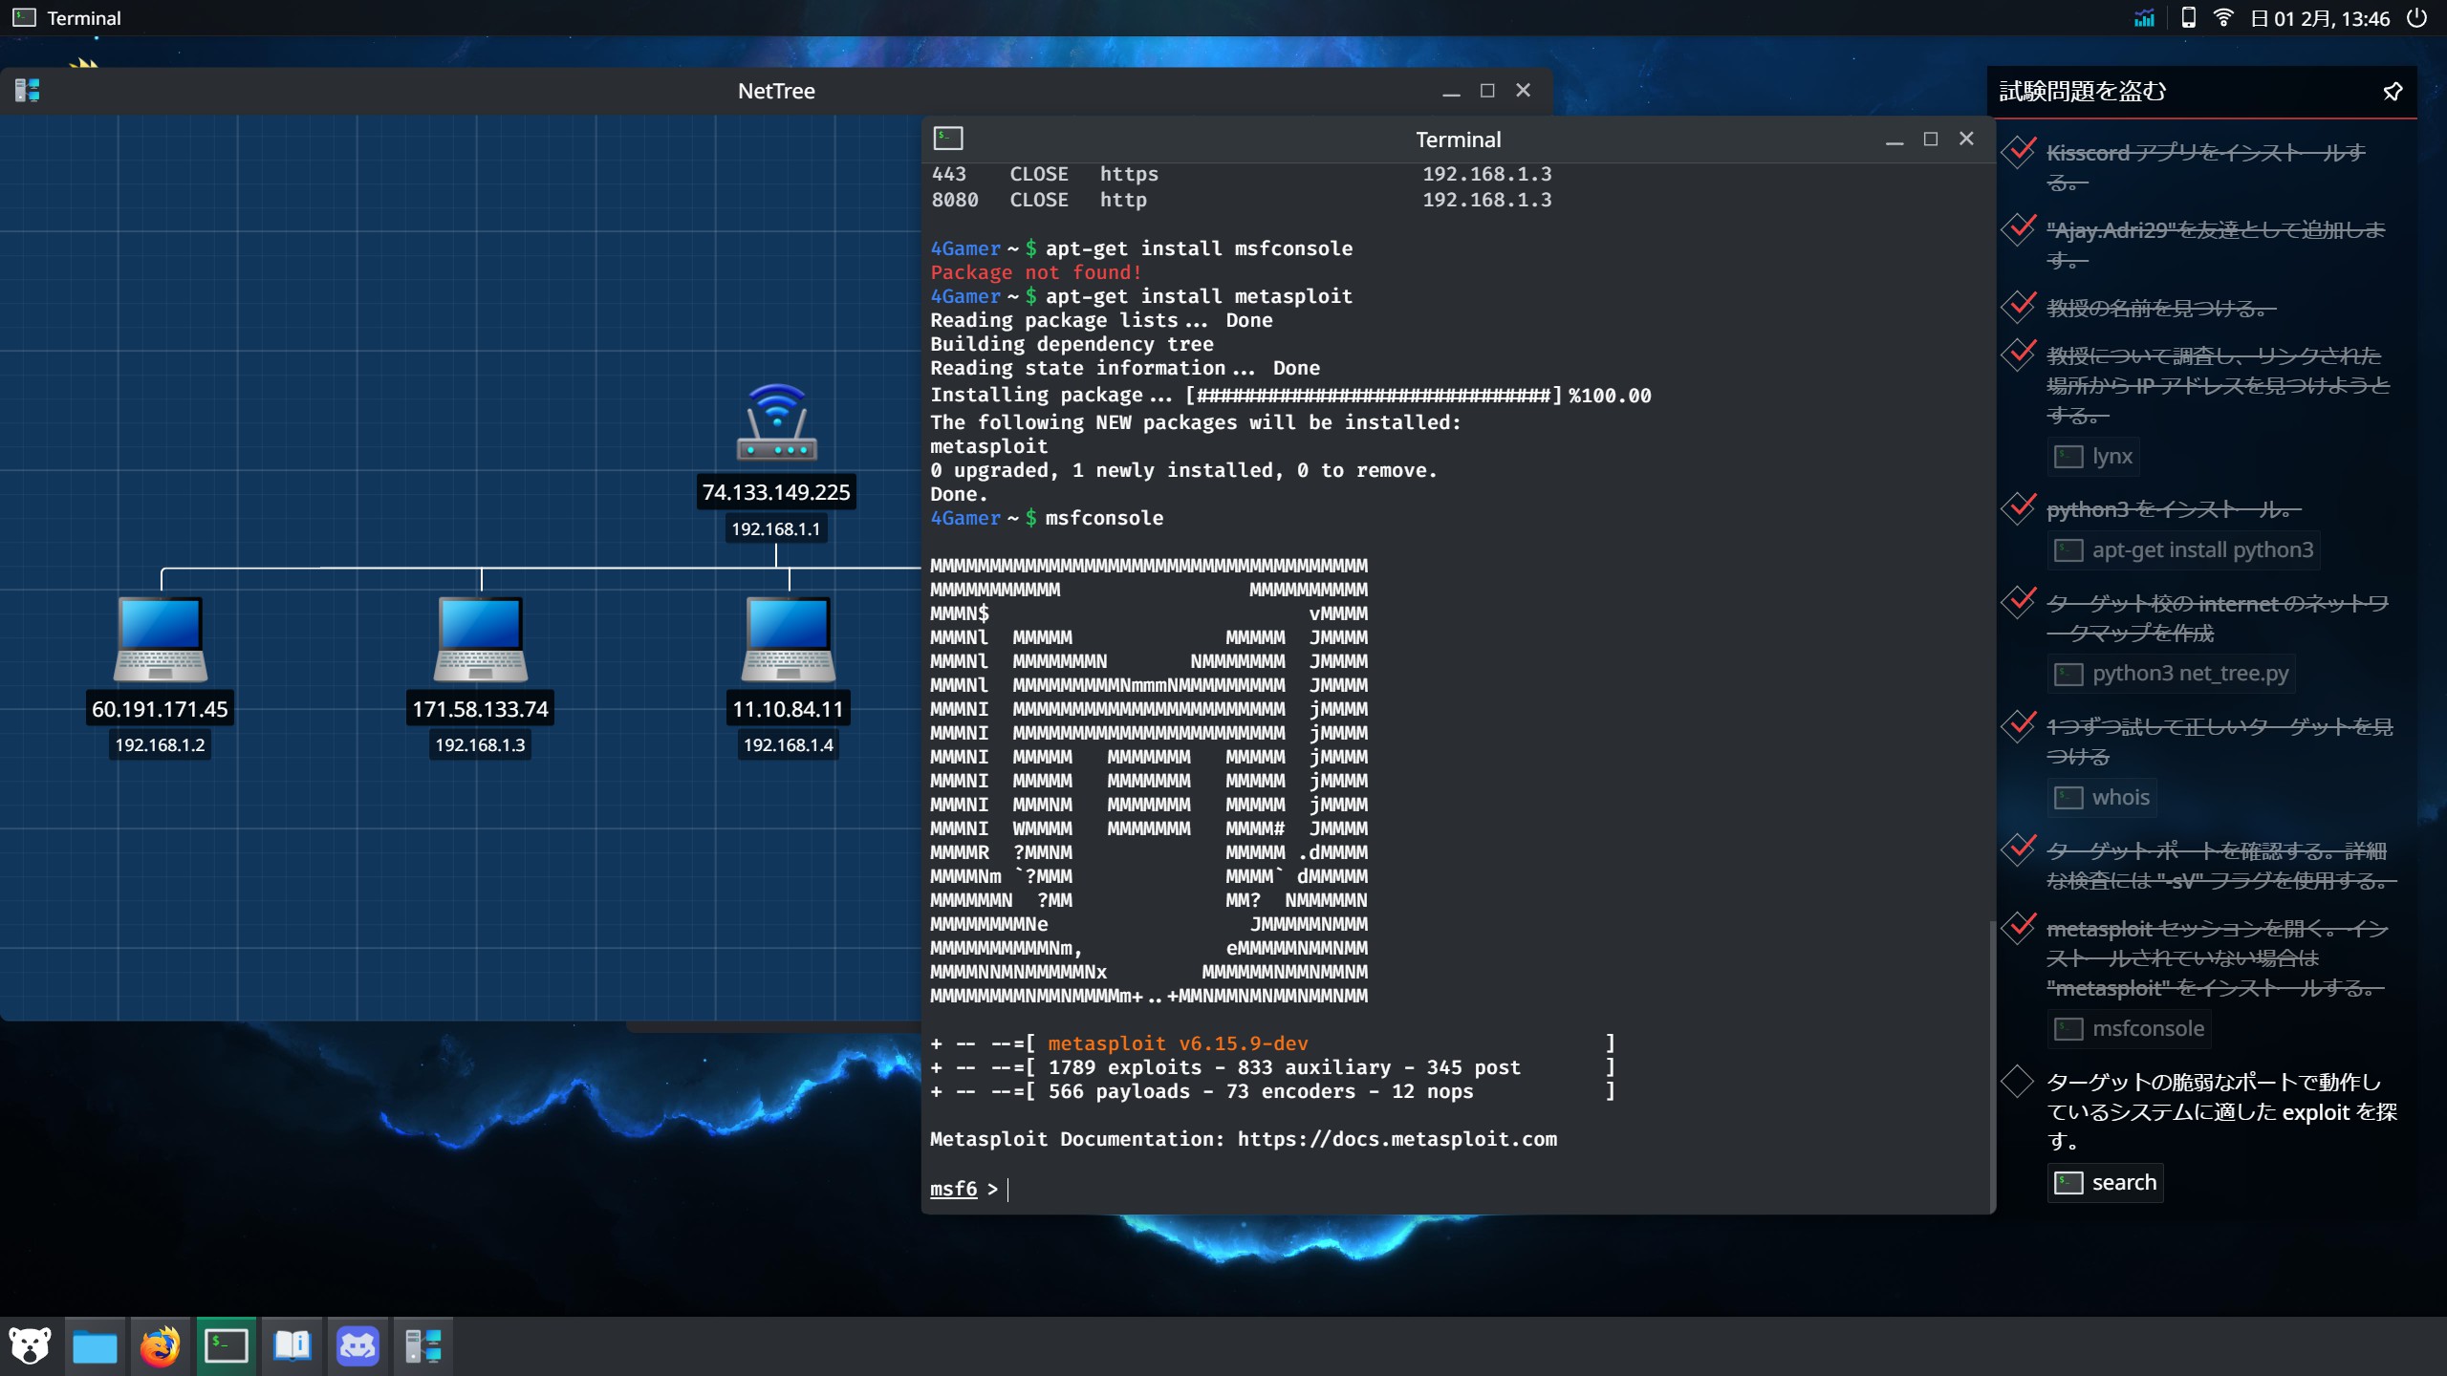2447x1376 pixels.
Task: Select the laptop node 171.58.133.74
Action: 481,638
